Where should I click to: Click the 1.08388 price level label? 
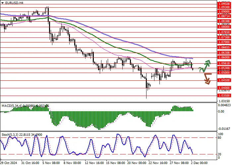click(224, 21)
